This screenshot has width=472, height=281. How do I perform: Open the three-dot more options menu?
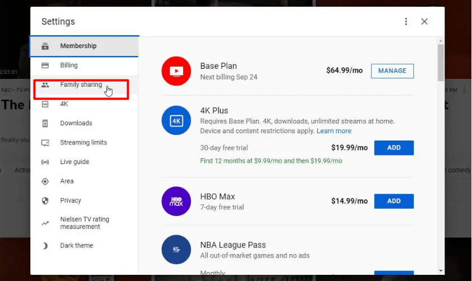point(406,22)
